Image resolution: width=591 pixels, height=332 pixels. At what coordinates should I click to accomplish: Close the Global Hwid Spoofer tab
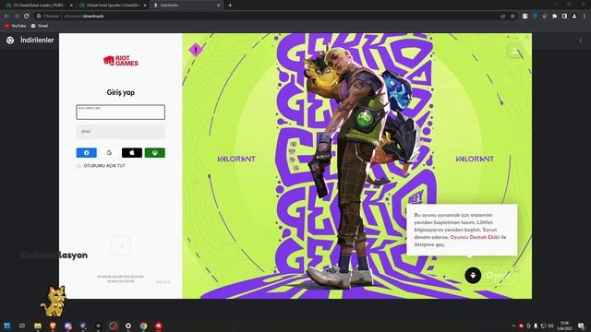point(145,6)
